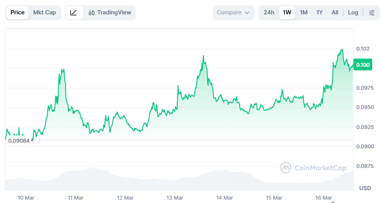Choose the 1M time range
The image size is (381, 203).
click(x=303, y=12)
